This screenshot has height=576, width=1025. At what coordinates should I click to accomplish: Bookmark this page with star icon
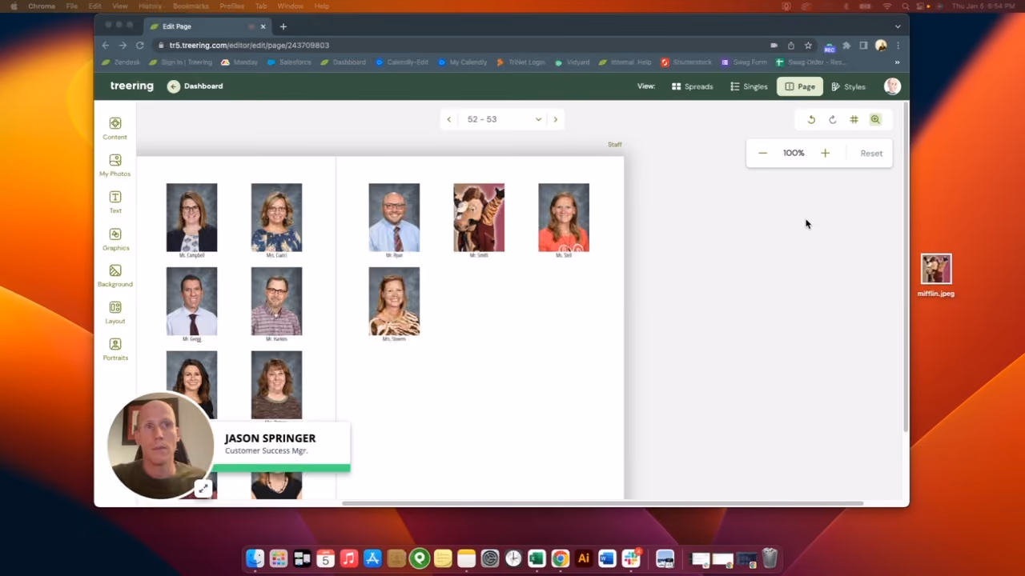pos(808,46)
